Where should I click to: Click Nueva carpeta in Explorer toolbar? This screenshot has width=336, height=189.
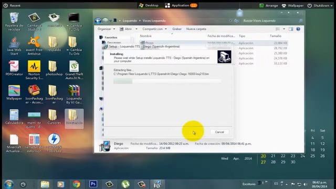point(196,29)
